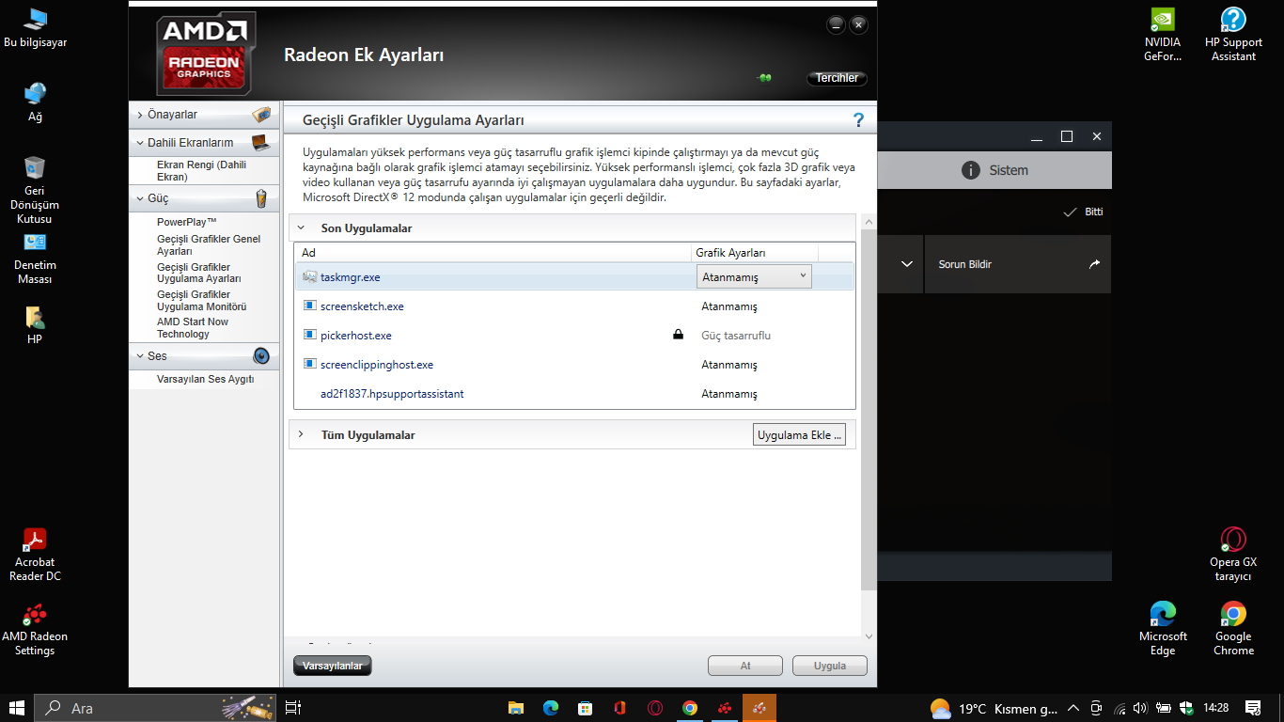Open File Explorer from the taskbar
Screen dimensions: 1284x722
pos(515,708)
